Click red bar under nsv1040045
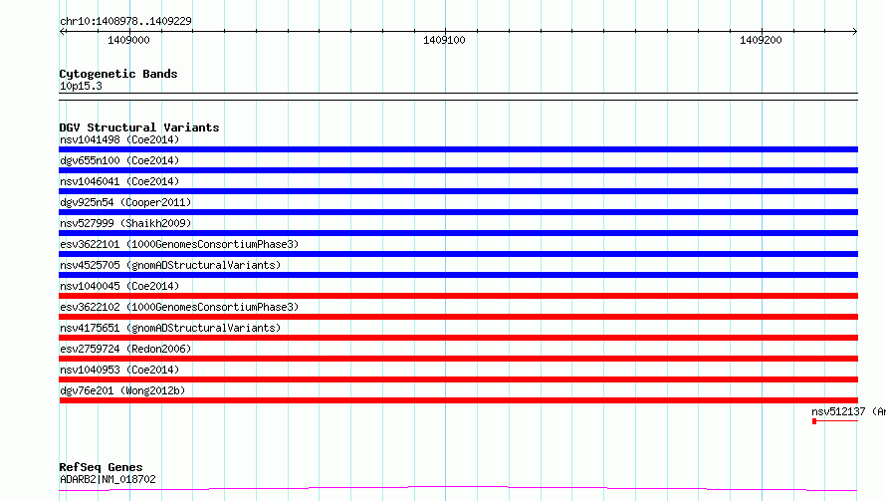 point(458,296)
